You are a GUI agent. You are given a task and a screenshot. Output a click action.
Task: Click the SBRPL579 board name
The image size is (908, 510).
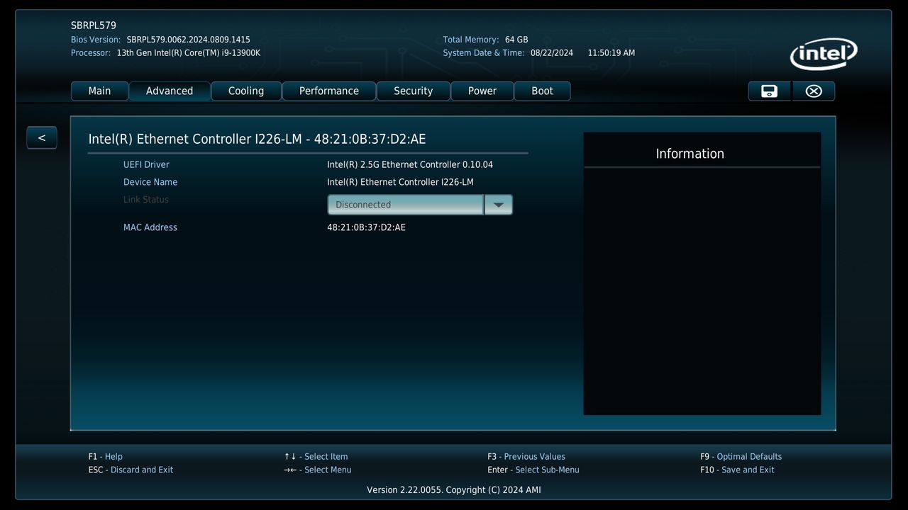pos(94,25)
